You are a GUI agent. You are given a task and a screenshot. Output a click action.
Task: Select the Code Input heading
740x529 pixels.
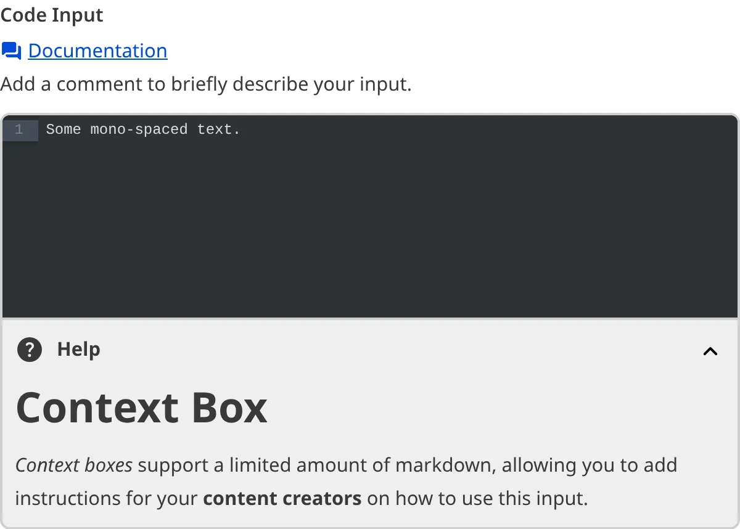51,15
